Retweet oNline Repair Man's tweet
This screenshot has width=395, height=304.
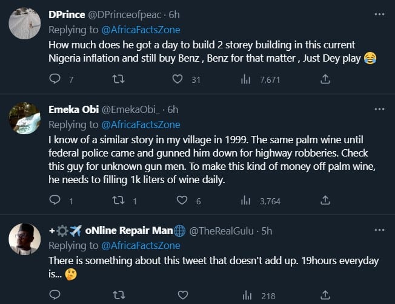pyautogui.click(x=119, y=294)
